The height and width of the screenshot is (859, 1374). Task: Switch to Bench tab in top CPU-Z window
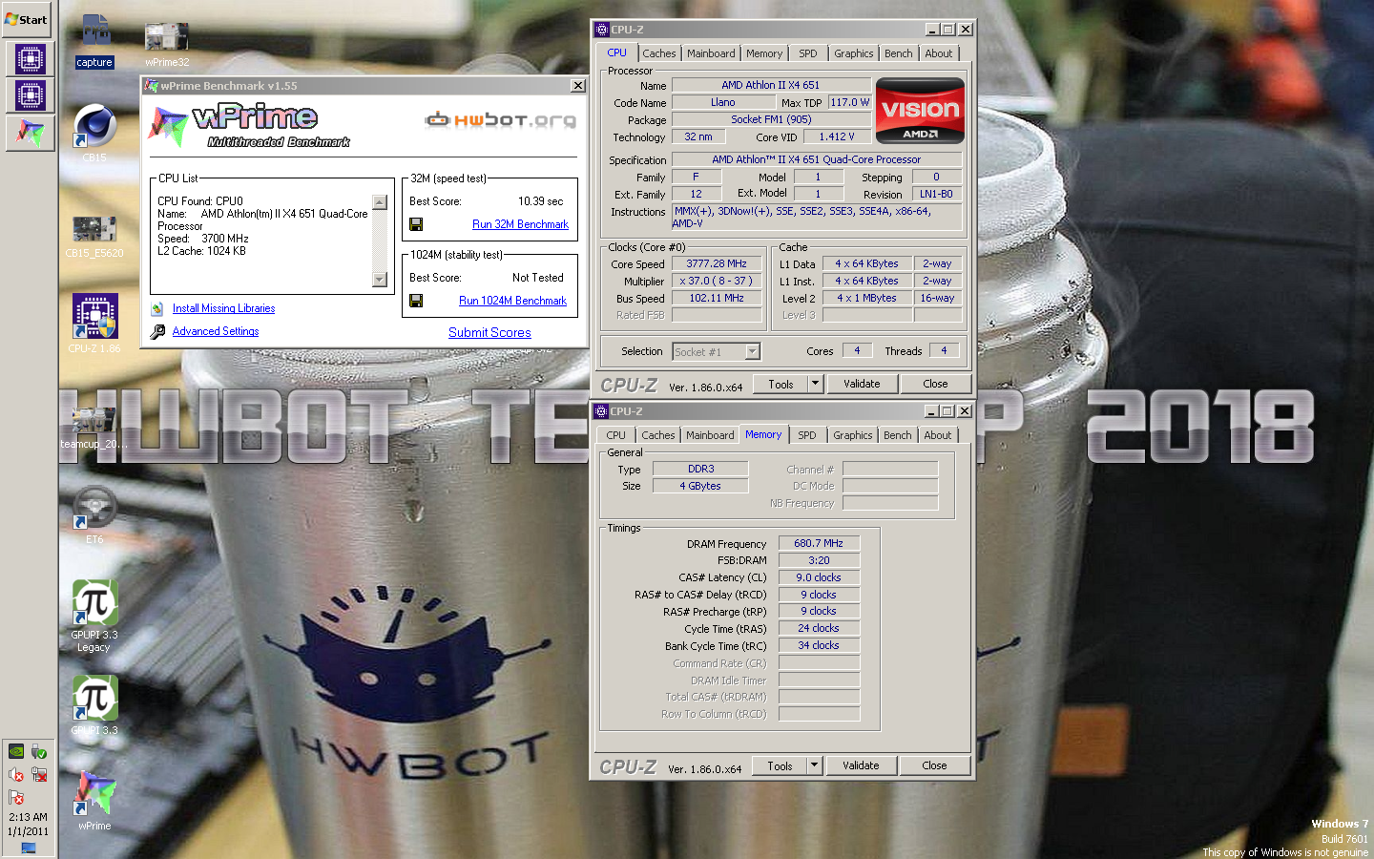(x=898, y=53)
